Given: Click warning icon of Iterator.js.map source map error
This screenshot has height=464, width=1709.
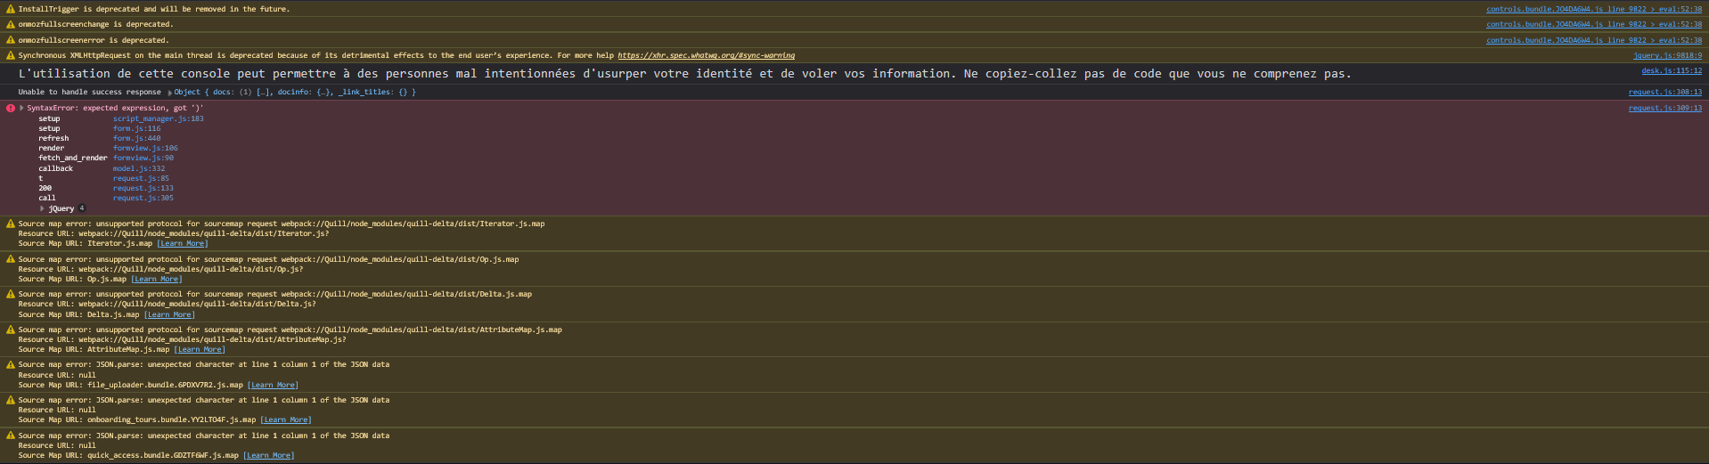Looking at the screenshot, I should point(11,224).
